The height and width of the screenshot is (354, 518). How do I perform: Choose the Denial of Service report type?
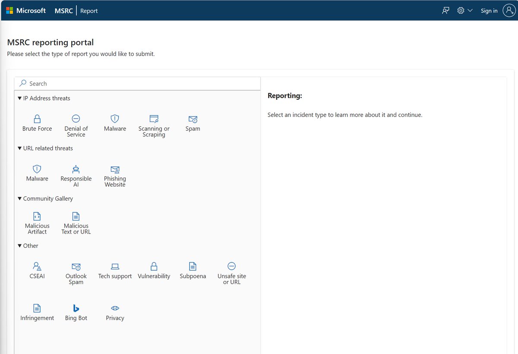76,126
